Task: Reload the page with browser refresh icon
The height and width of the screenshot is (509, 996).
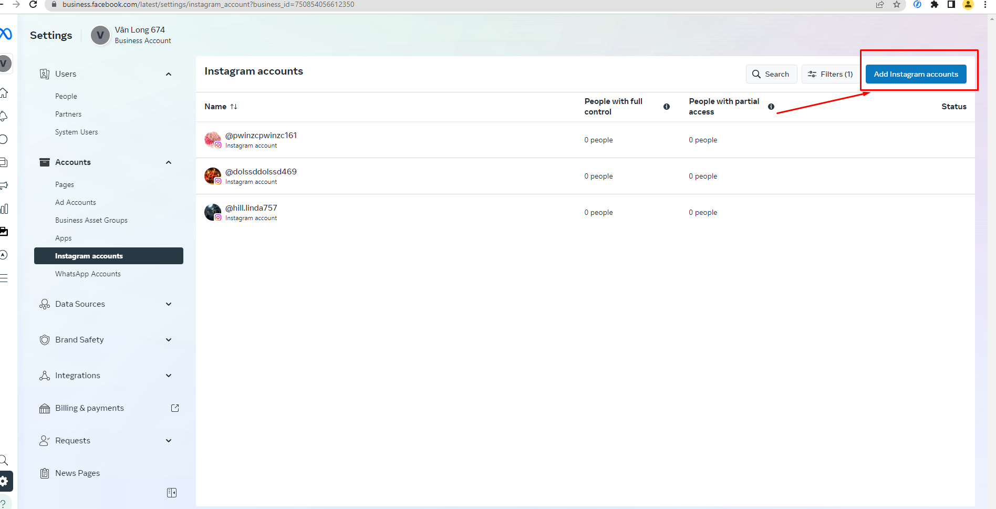Action: (x=33, y=4)
